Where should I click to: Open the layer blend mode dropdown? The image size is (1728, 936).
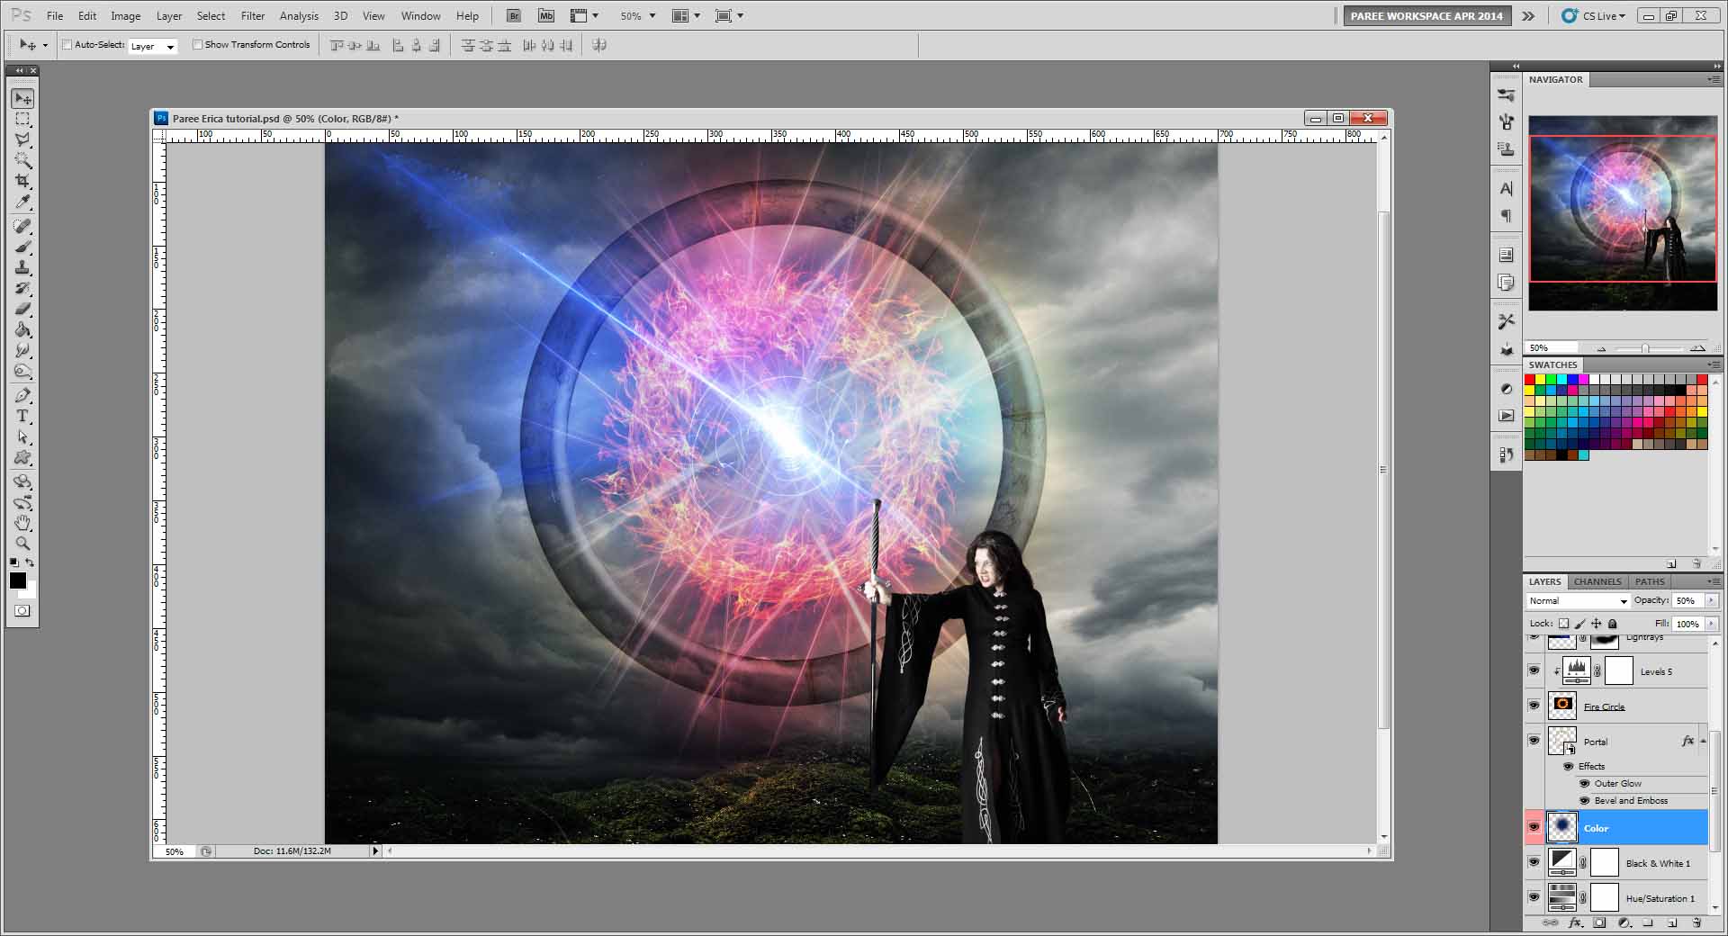point(1578,601)
